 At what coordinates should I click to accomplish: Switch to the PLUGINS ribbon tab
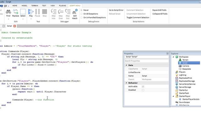[x=62, y=6]
